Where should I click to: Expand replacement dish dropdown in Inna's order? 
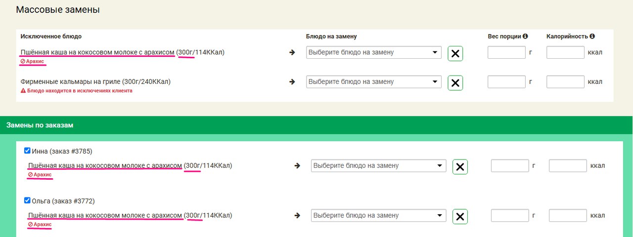pyautogui.click(x=378, y=166)
